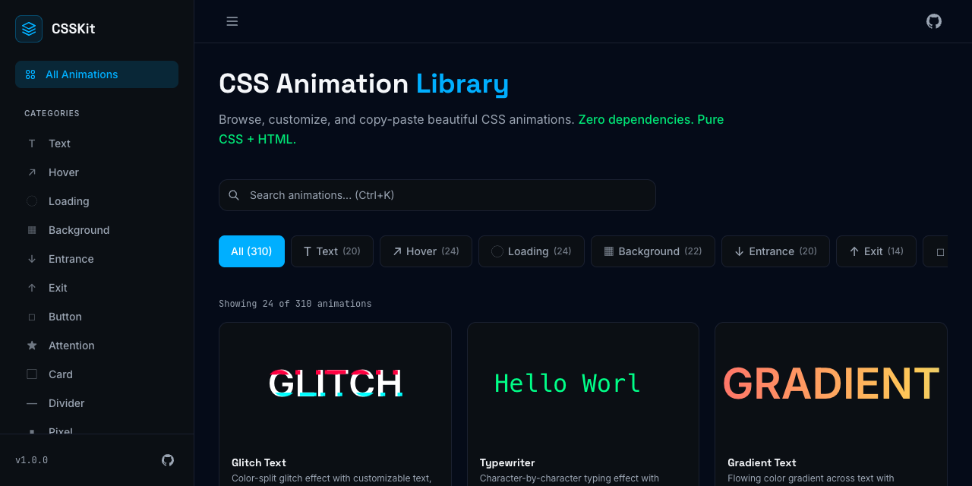
Task: Click the Exit up-arrow icon in sidebar
Action: pos(32,288)
